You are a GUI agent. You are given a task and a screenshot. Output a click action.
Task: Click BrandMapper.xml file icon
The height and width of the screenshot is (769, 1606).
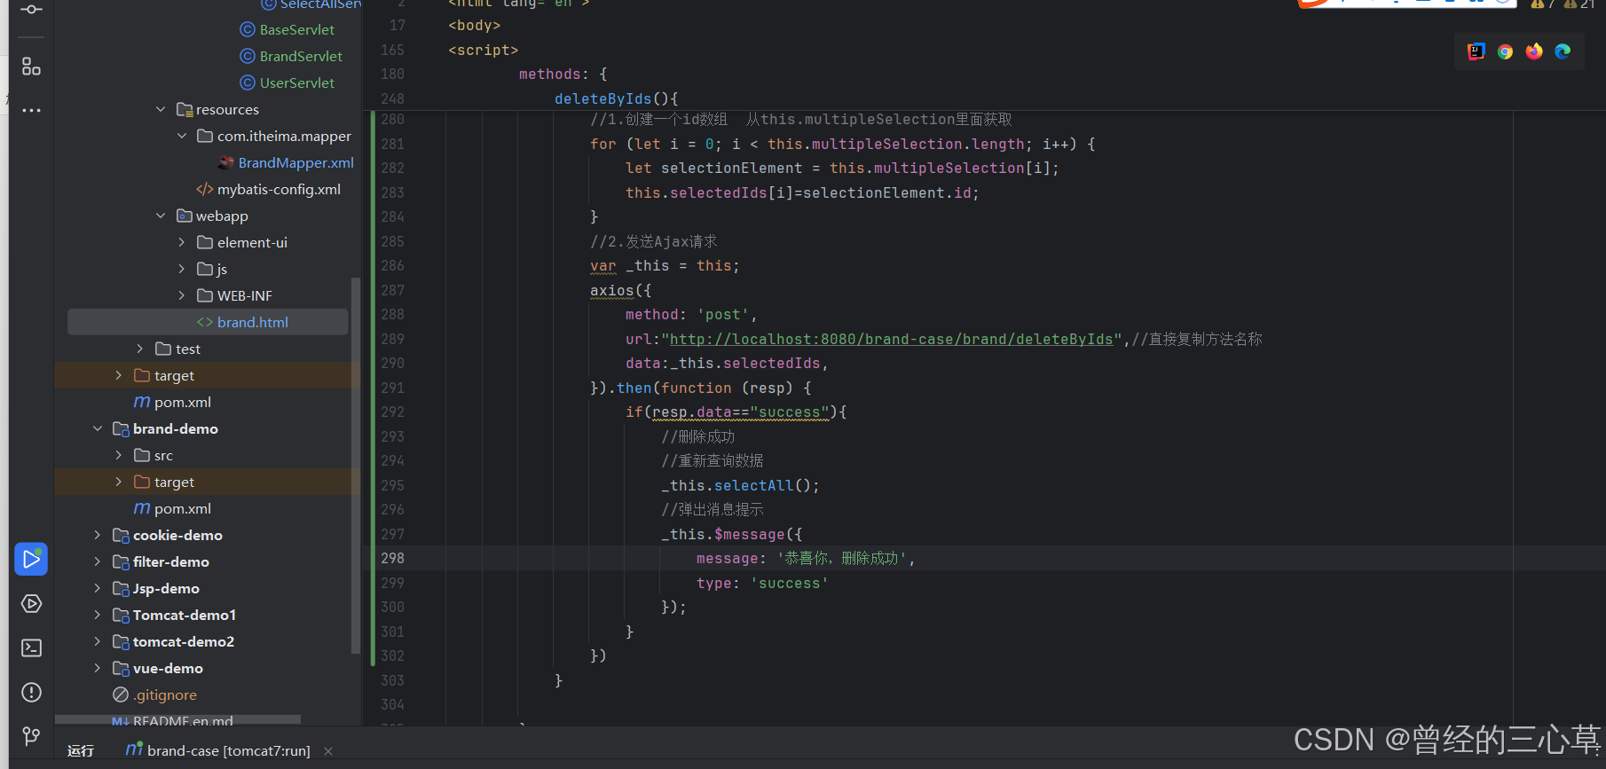pyautogui.click(x=226, y=162)
